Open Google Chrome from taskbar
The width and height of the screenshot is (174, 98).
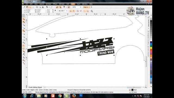[60, 96]
